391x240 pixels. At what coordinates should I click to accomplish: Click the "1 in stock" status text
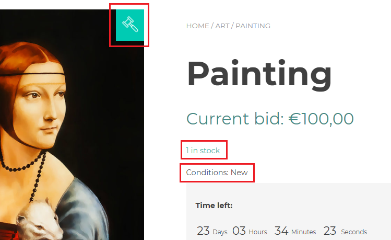click(x=203, y=151)
